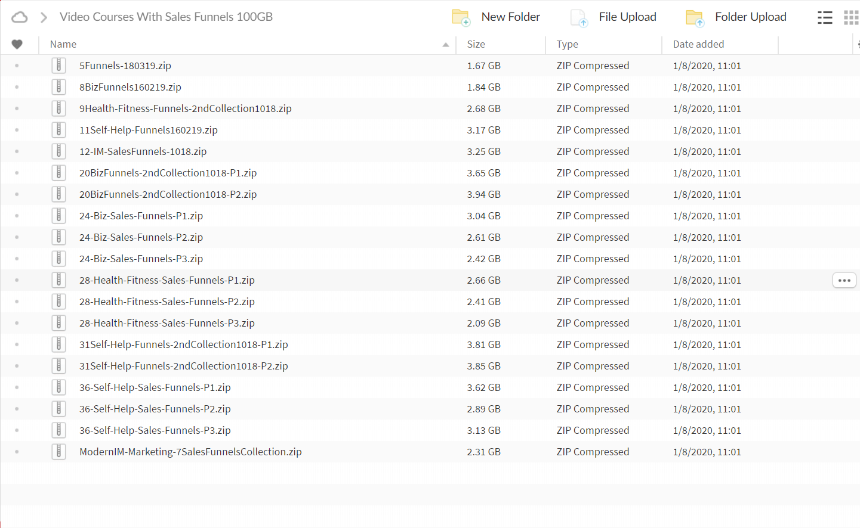
Task: Expand the breadcrumb chevron after cloud icon
Action: (x=44, y=17)
